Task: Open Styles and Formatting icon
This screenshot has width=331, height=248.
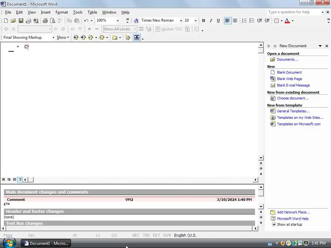Action: [136, 20]
